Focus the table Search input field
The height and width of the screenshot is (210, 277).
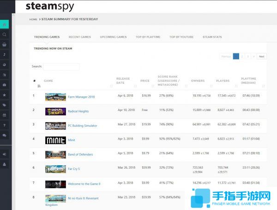click(61, 67)
